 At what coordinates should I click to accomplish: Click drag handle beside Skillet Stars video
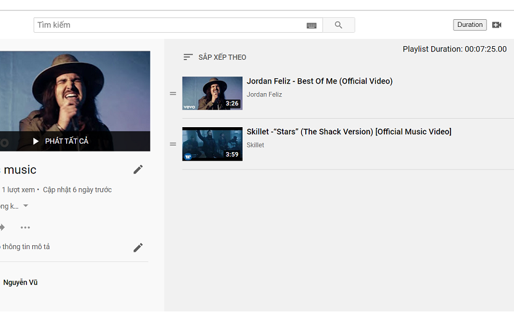point(172,144)
